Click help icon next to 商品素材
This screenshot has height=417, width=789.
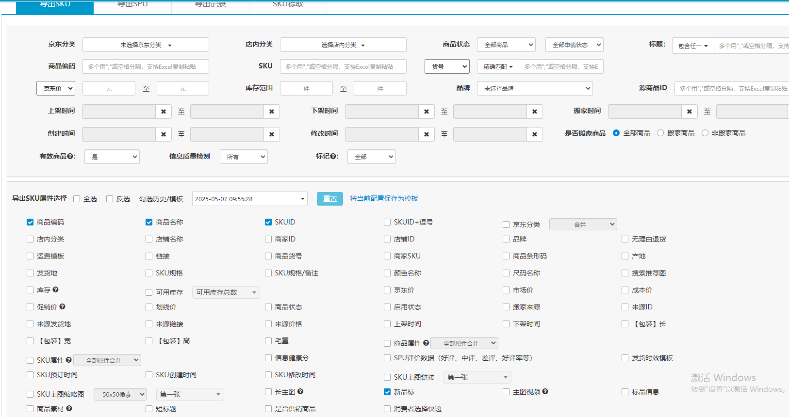(x=69, y=408)
